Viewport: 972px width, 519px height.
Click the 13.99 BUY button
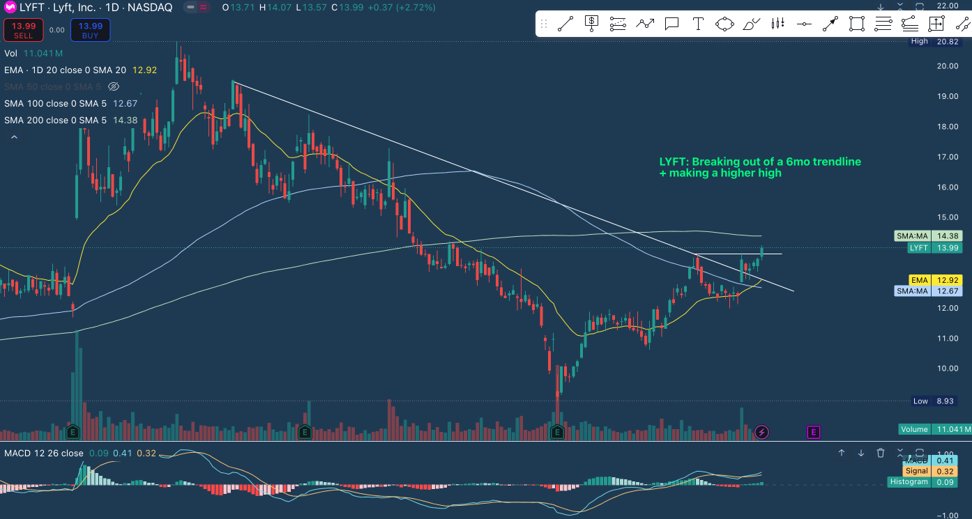tap(90, 30)
